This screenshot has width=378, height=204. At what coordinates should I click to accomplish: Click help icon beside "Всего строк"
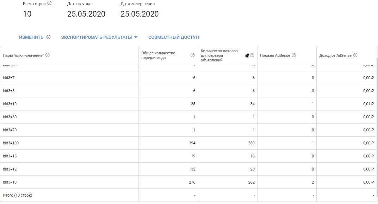coord(49,3)
